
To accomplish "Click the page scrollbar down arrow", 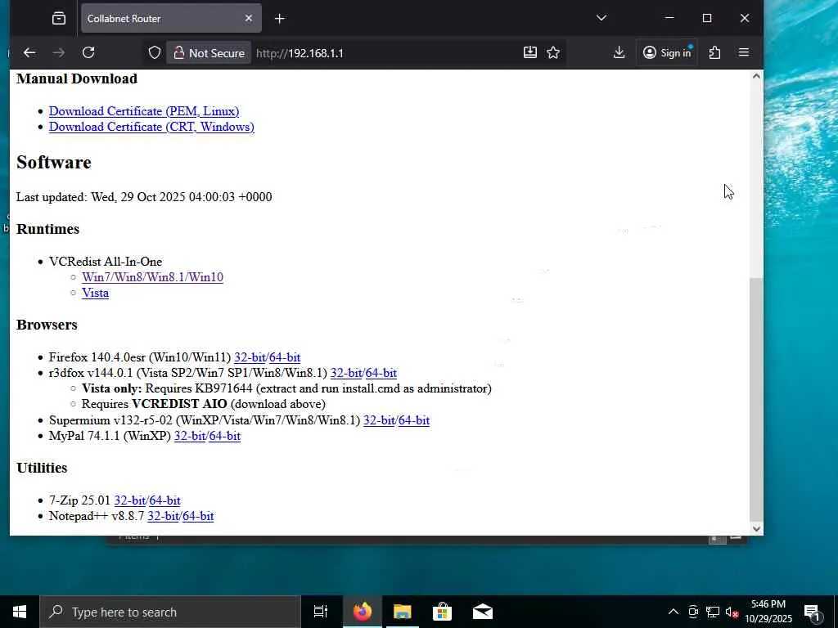I will click(756, 529).
